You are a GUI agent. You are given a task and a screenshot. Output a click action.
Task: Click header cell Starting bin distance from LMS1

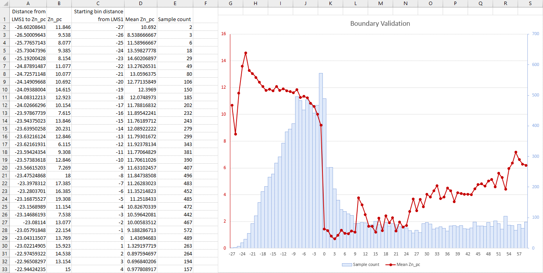click(x=98, y=15)
